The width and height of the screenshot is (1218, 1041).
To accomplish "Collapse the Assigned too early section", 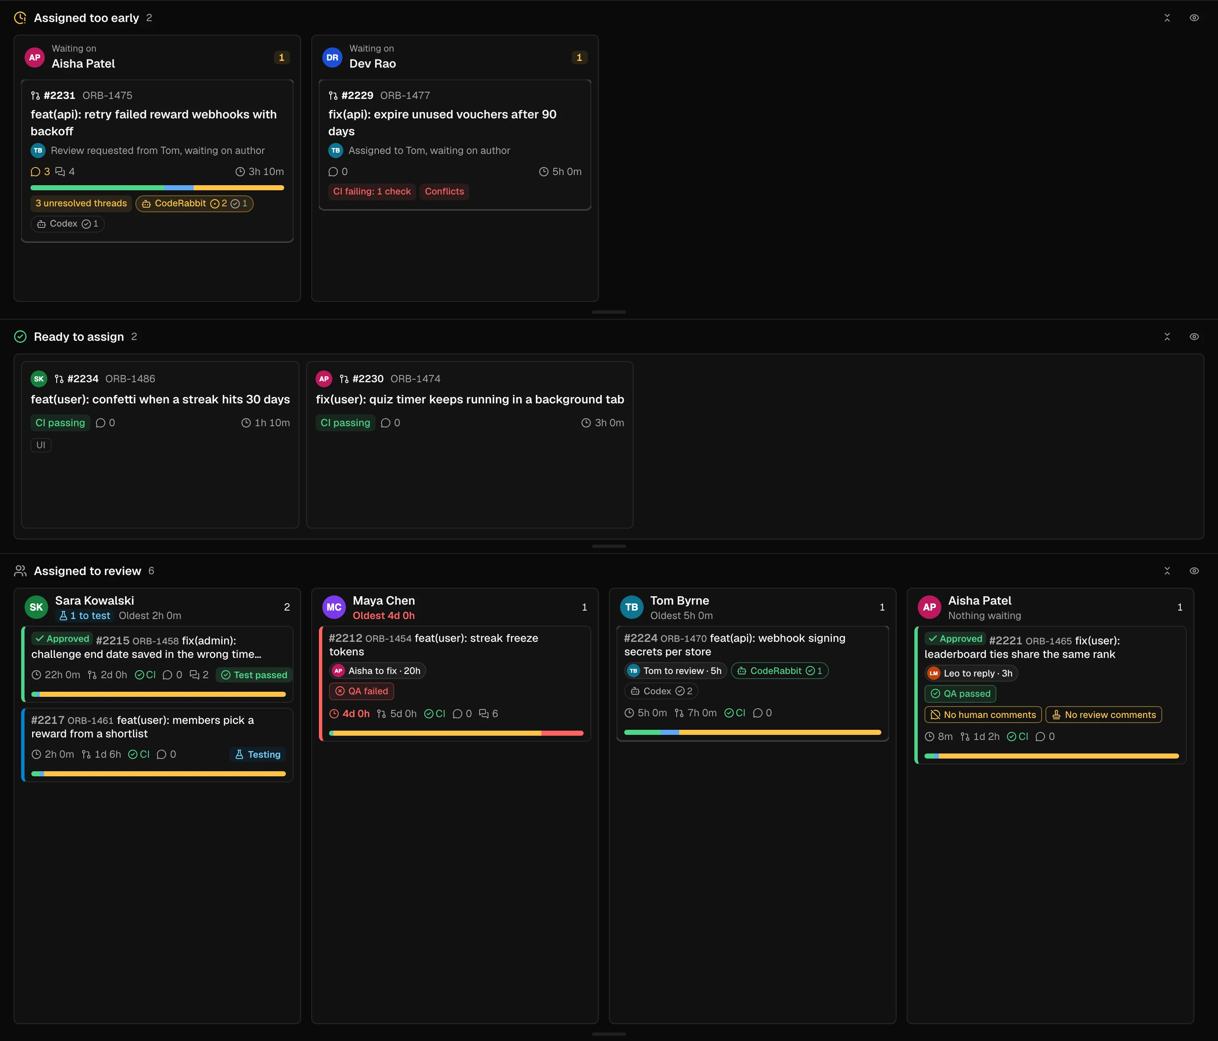I will coord(1167,18).
